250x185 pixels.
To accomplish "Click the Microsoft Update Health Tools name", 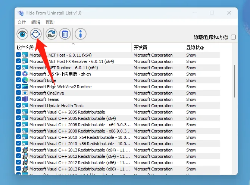I will (56, 106).
